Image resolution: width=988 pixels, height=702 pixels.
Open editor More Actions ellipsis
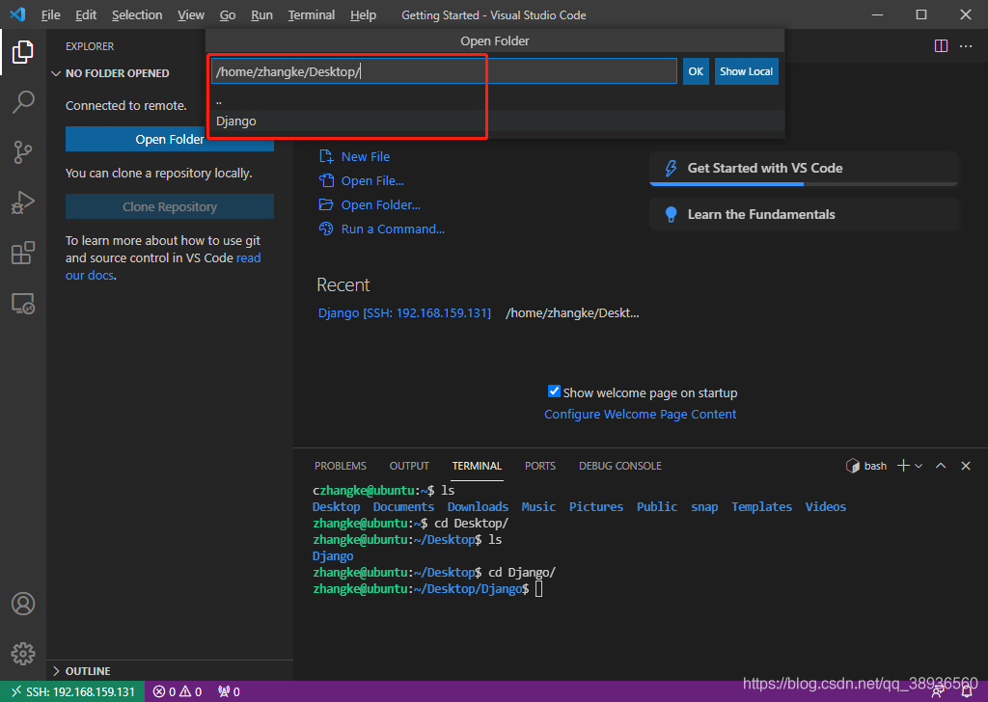point(965,46)
